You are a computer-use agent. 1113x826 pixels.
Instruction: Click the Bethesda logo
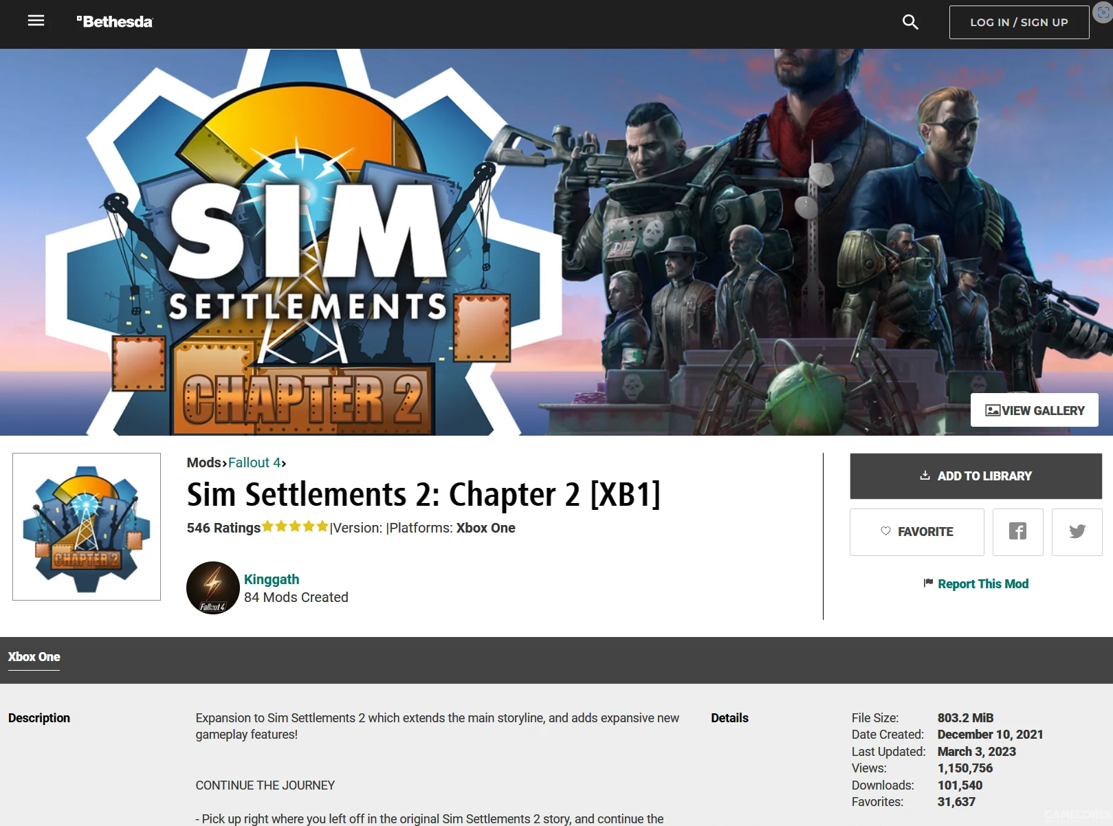point(115,22)
